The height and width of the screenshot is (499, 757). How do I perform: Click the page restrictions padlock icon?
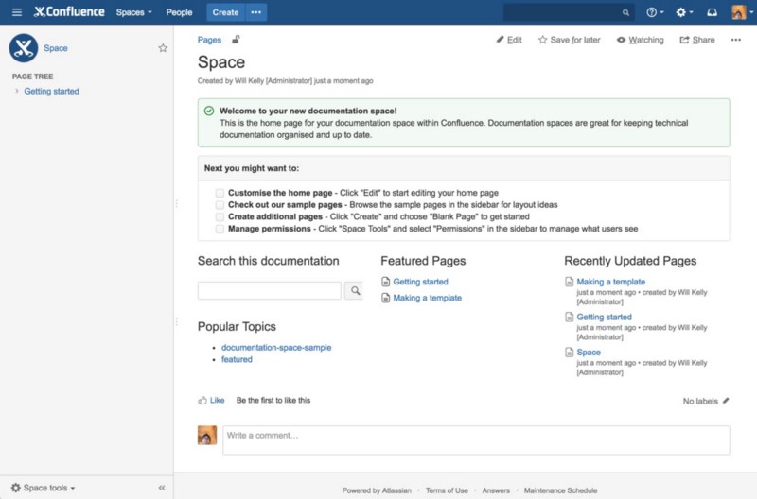click(236, 40)
